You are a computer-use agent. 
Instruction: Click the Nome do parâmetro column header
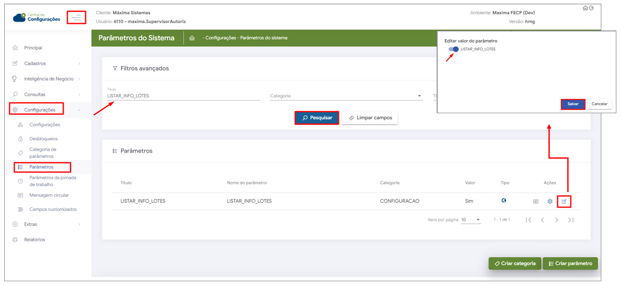(247, 183)
